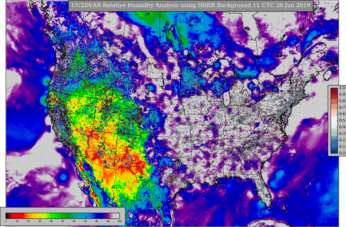Click the UU2DVAR Relative Humidity Analysis title
Viewport: 346px width, 227px height.
coord(191,5)
